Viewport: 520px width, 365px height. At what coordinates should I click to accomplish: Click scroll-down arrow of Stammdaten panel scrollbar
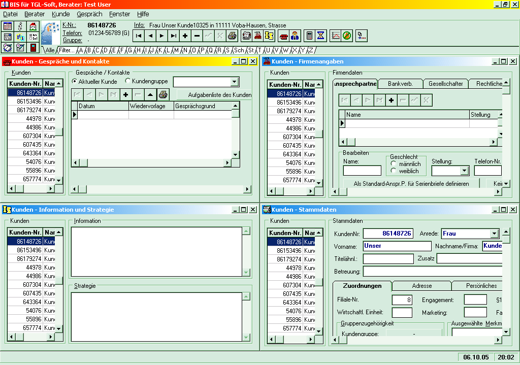click(x=506, y=331)
